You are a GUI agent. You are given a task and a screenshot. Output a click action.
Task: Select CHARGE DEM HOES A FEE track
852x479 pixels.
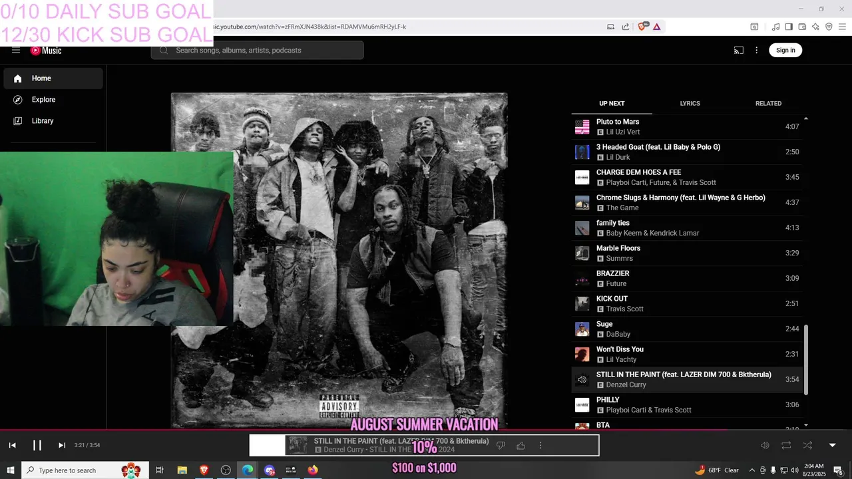click(x=687, y=177)
